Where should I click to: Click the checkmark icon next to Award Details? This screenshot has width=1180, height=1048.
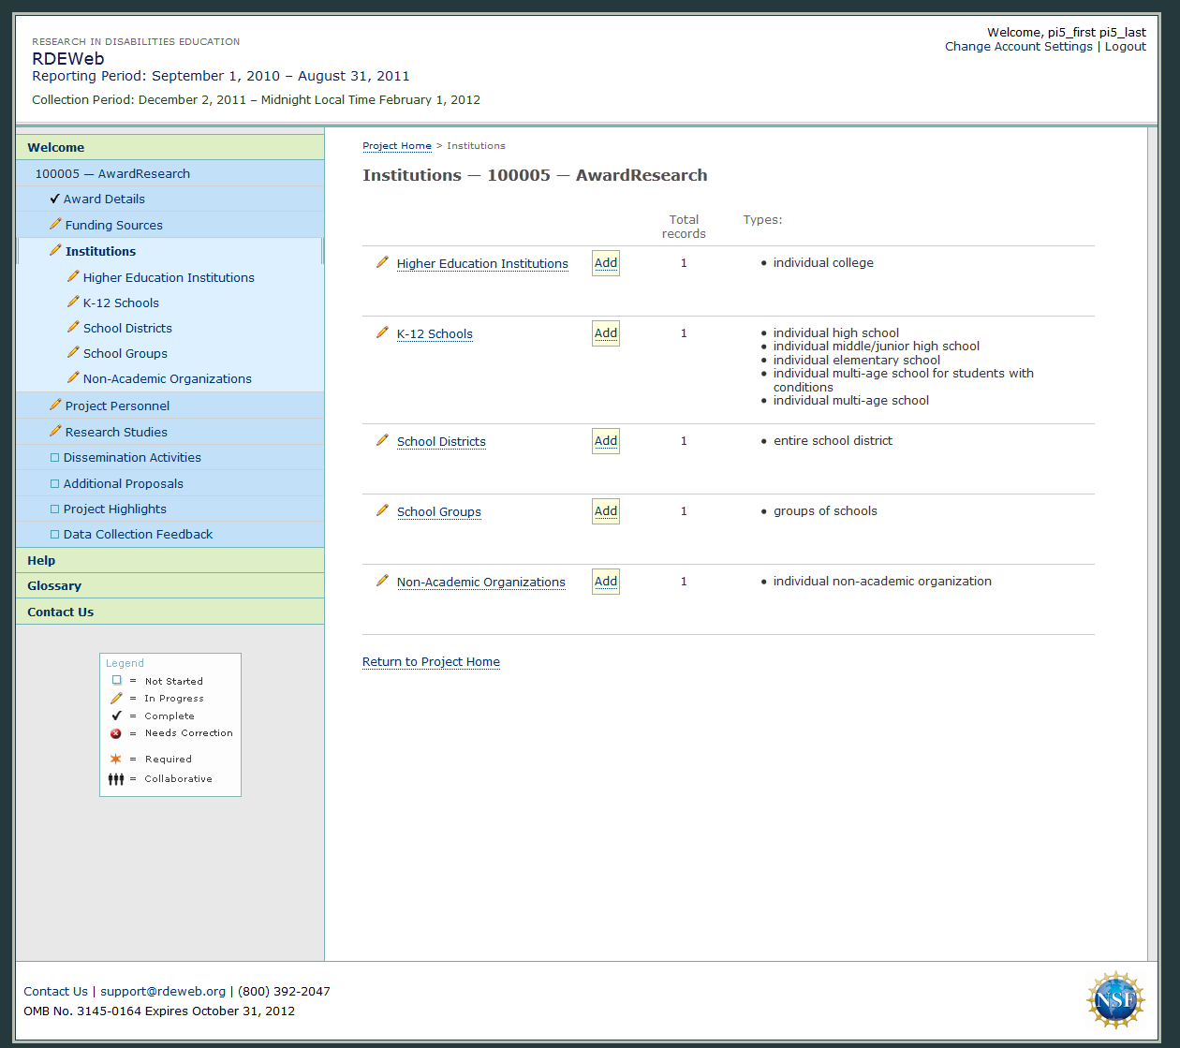pos(55,199)
